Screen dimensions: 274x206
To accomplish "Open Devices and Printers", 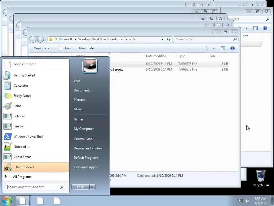I will point(88,148).
